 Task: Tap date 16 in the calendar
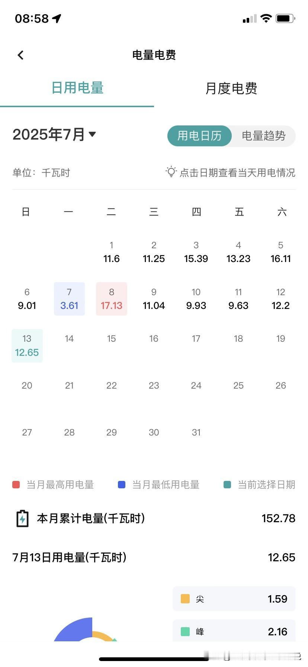(x=154, y=339)
